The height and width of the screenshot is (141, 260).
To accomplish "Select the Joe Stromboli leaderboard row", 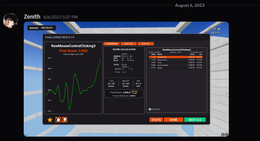I will point(176,65).
